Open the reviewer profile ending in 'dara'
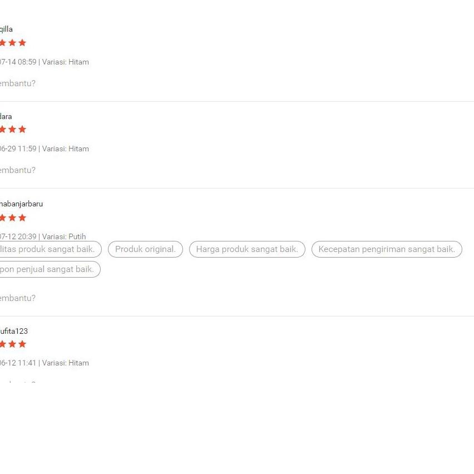 pyautogui.click(x=6, y=116)
